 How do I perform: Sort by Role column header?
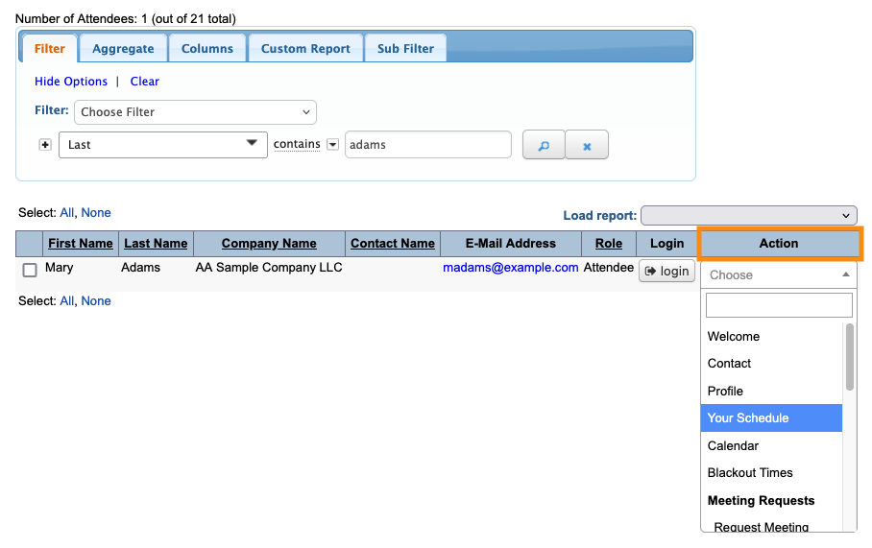pos(609,244)
